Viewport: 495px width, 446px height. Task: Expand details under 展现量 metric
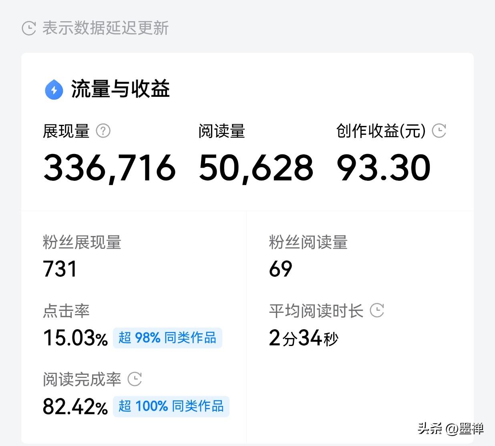point(66,131)
